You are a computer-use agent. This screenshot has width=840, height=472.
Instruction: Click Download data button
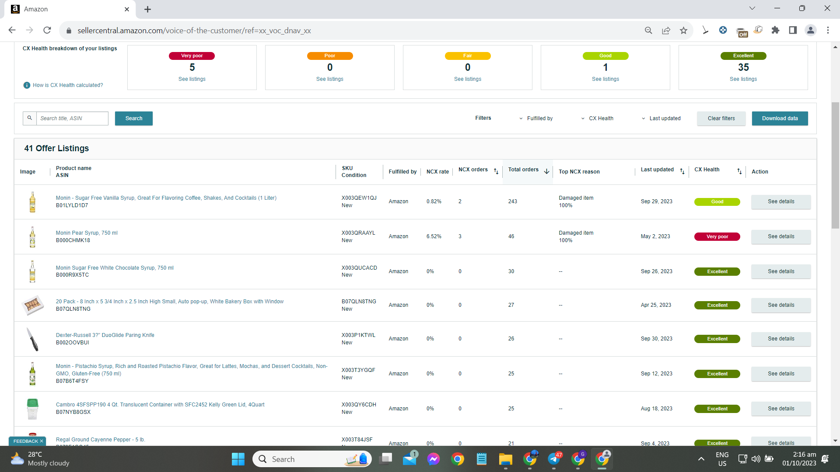780,118
